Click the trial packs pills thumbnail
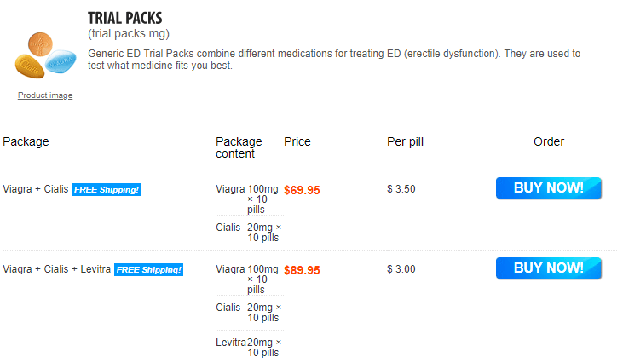The height and width of the screenshot is (363, 623). click(45, 55)
